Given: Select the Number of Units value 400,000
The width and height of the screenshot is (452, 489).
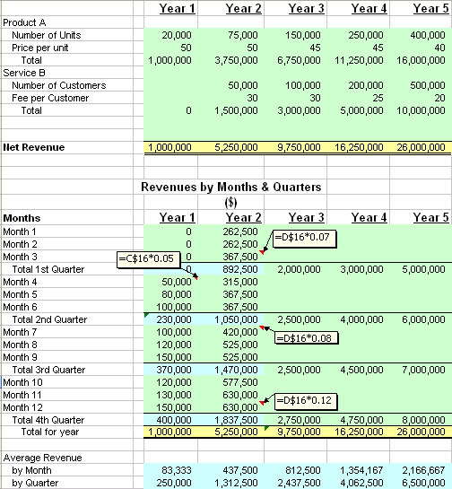Looking at the screenshot, I should (428, 35).
